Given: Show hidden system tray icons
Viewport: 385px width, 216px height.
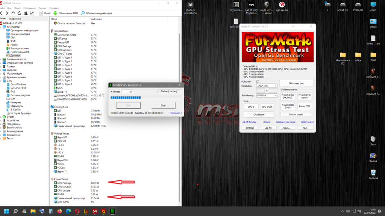Looking at the screenshot, I should click(x=342, y=211).
